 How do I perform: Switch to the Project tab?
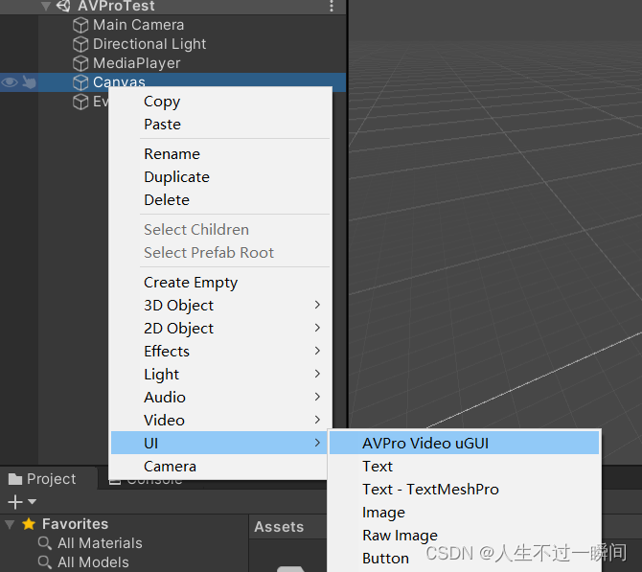(x=49, y=479)
